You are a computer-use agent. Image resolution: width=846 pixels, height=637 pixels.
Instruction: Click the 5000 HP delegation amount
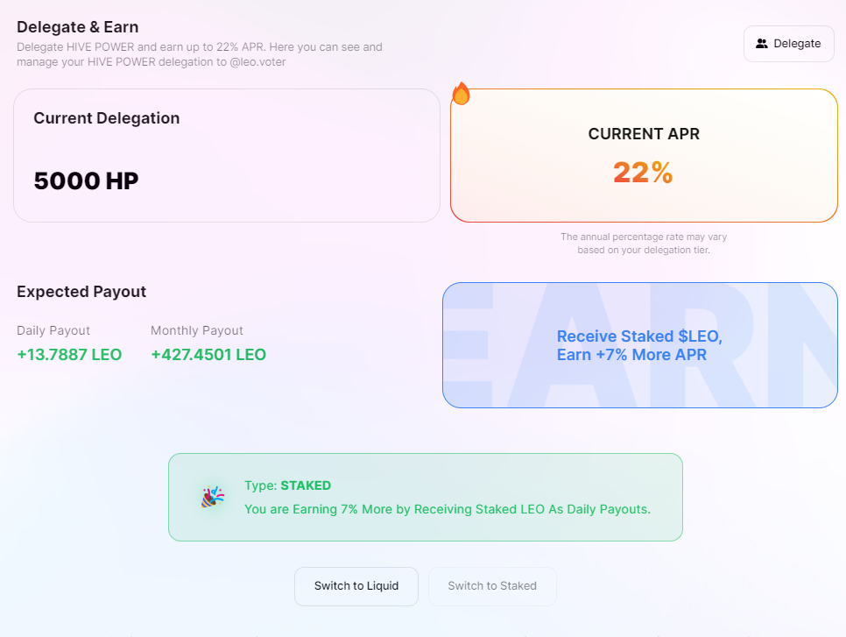coord(87,180)
